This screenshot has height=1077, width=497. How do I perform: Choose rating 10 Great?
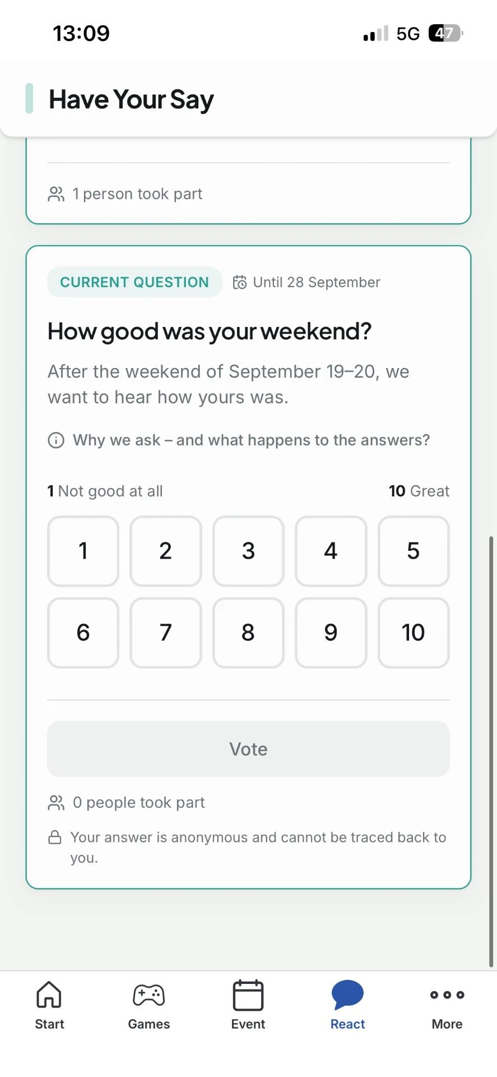(x=414, y=633)
